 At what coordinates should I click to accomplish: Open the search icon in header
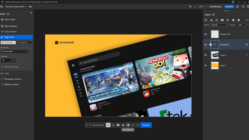pyautogui.click(x=243, y=7)
